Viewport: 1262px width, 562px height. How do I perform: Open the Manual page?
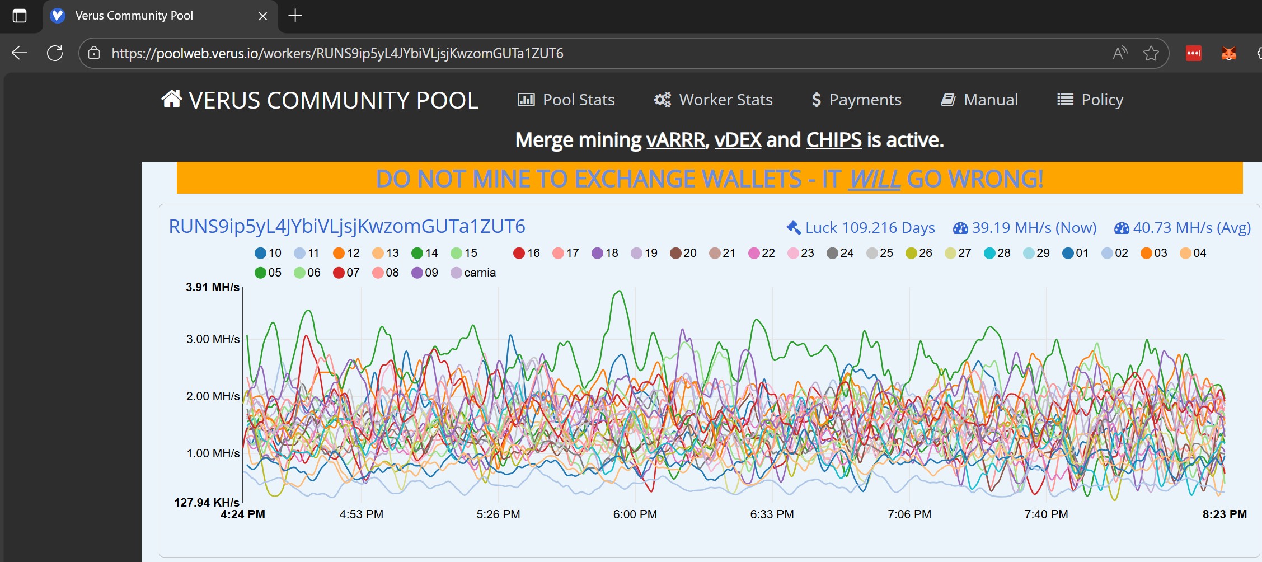(x=979, y=100)
